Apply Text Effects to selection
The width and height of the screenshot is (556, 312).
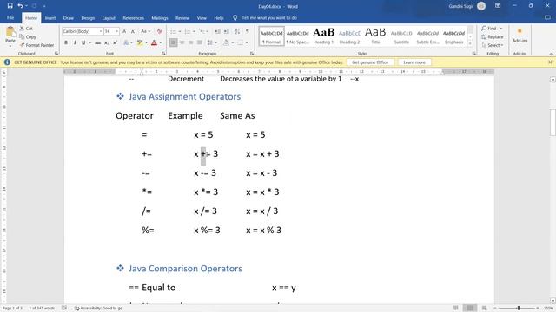(x=126, y=42)
